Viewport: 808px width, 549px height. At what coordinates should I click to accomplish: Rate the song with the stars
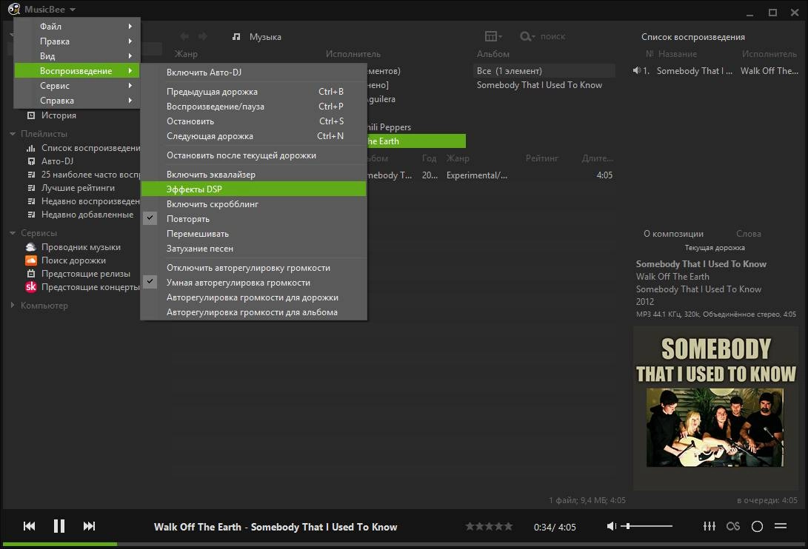click(489, 526)
